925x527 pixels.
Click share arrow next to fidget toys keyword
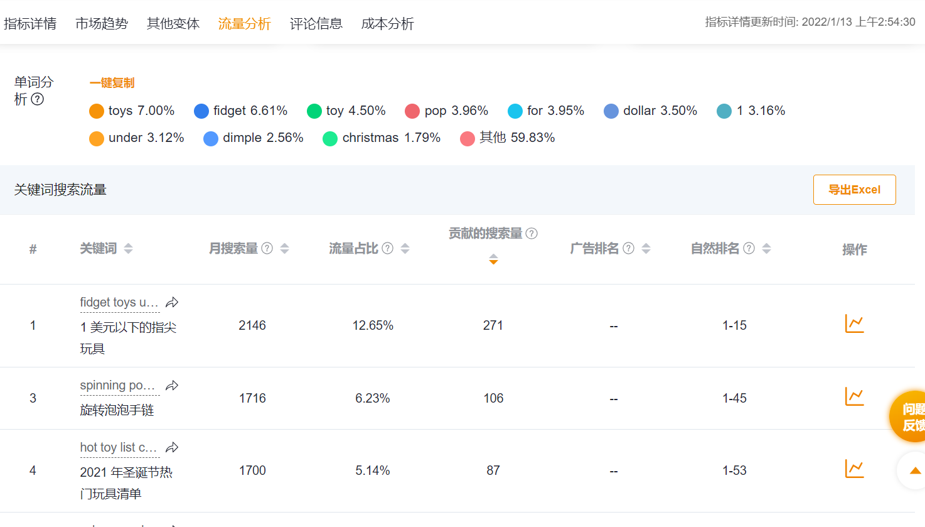tap(172, 303)
